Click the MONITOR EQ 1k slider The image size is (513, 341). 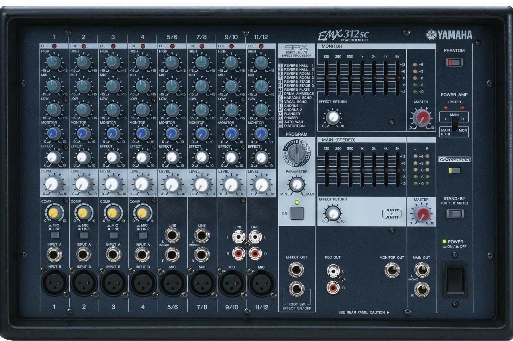[x=362, y=78]
